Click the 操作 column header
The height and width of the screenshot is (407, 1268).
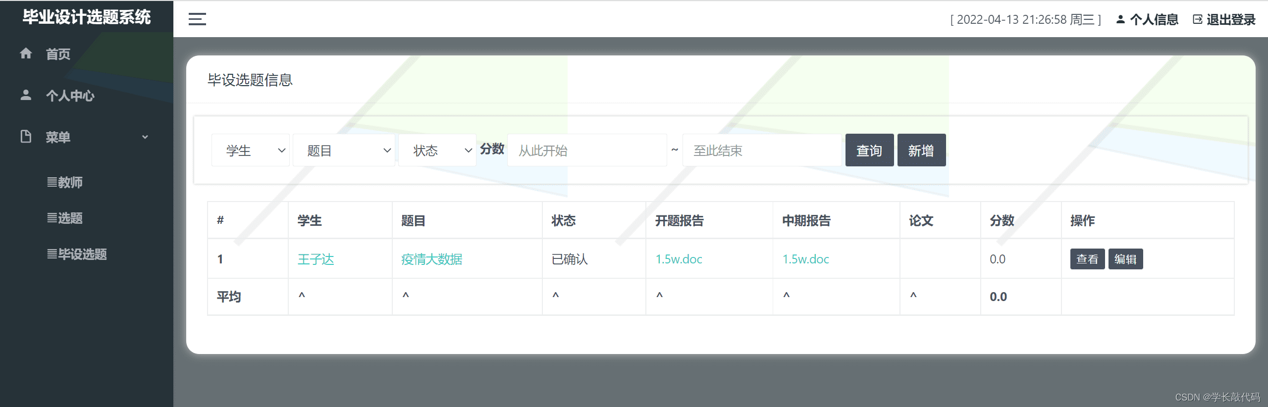coord(1082,220)
